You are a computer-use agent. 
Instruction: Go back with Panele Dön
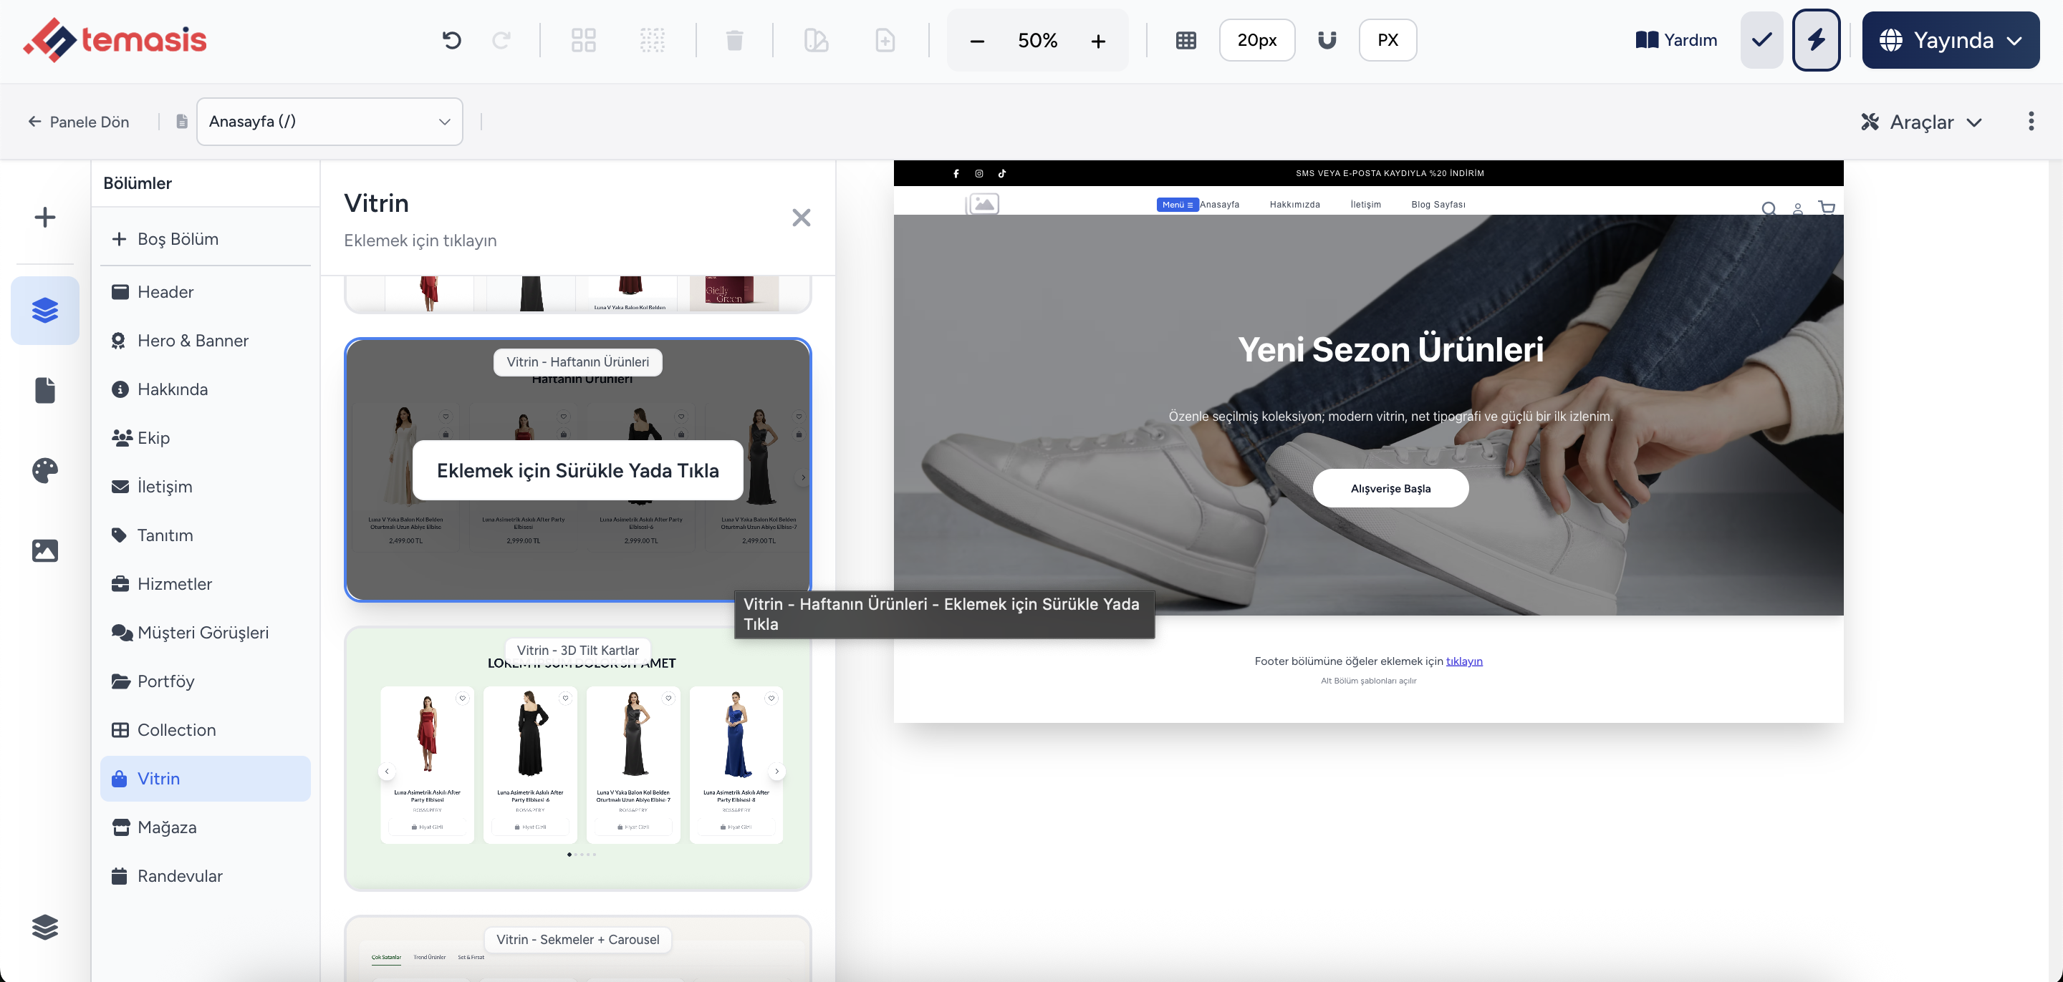tap(79, 122)
